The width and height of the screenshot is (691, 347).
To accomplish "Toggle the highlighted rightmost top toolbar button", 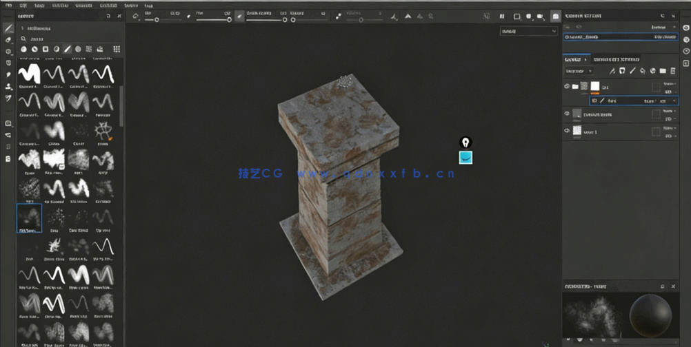I will pyautogui.click(x=556, y=17).
